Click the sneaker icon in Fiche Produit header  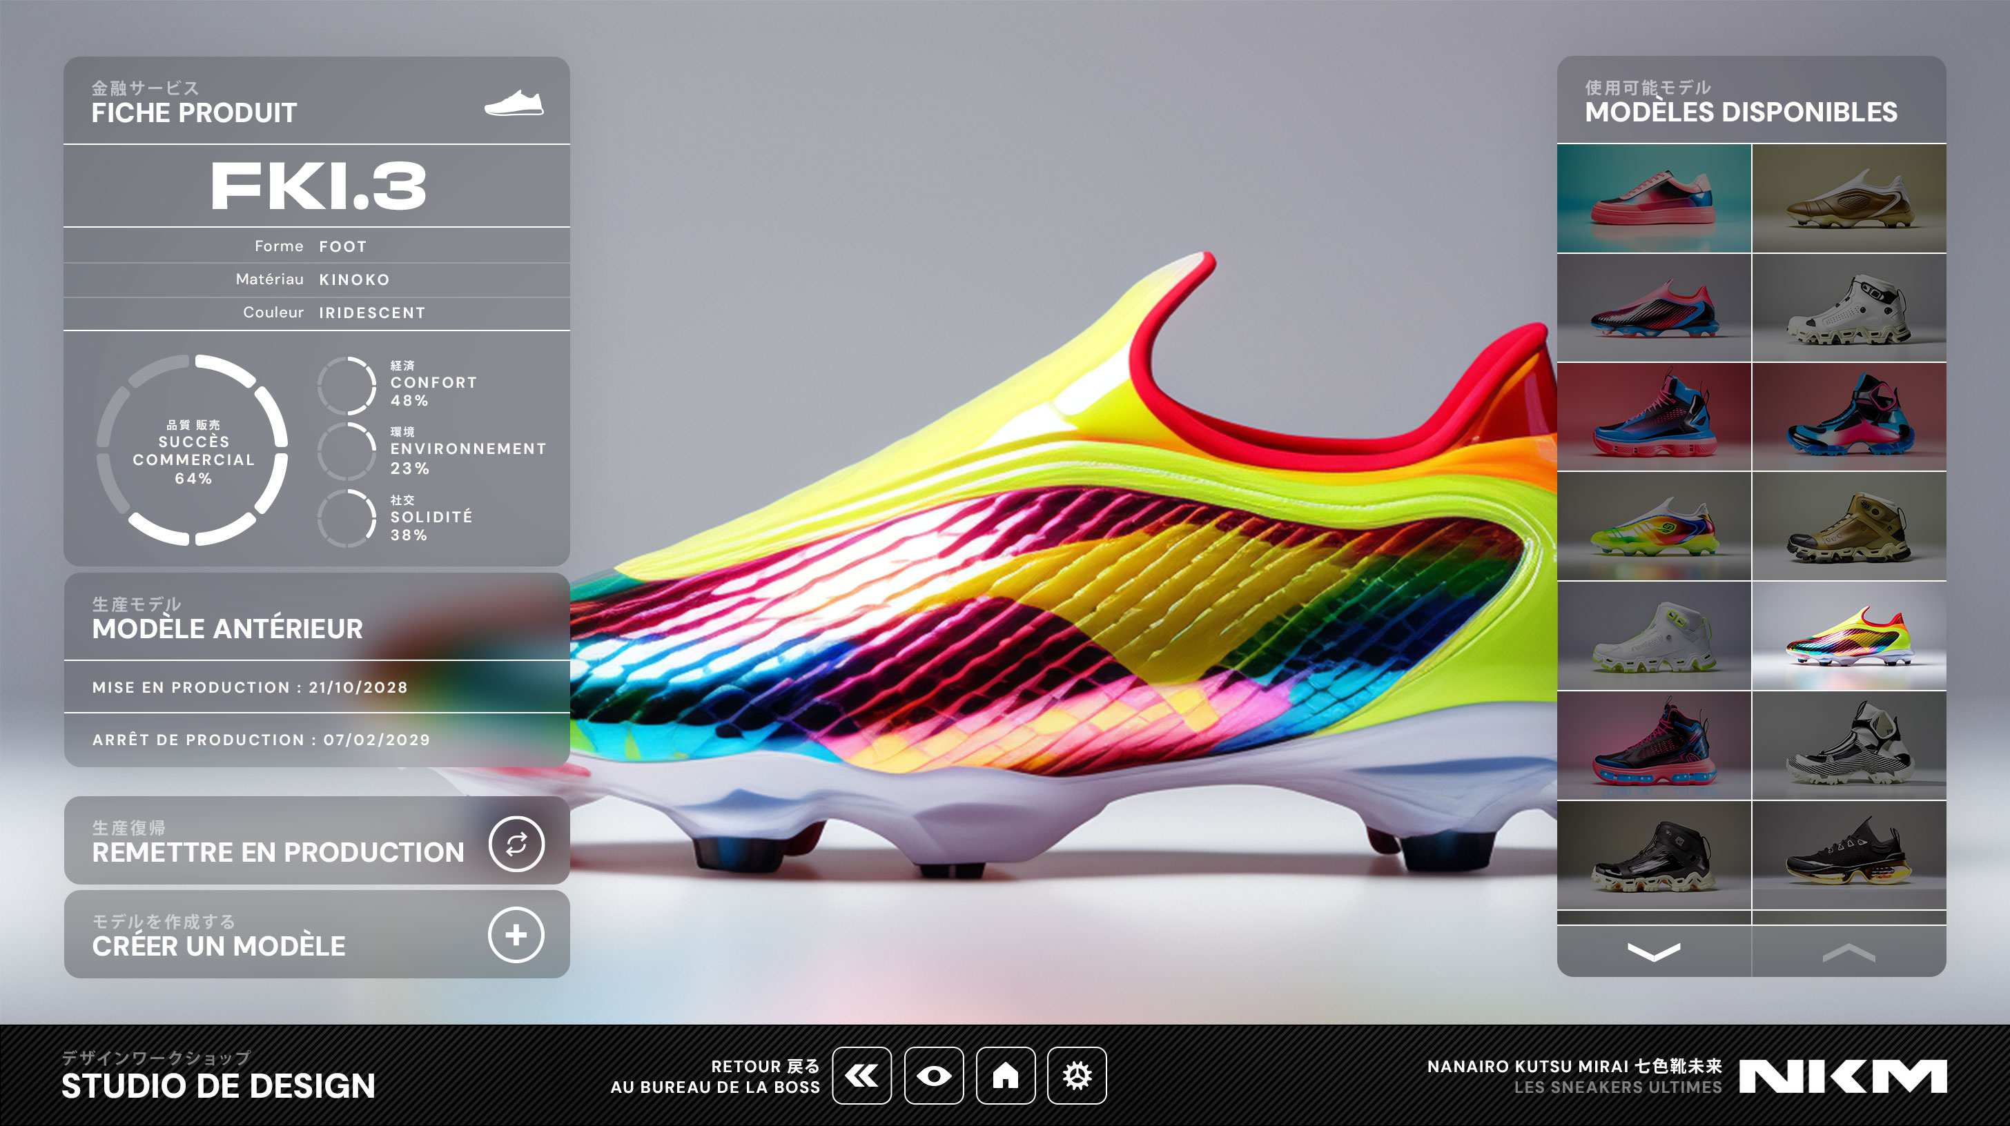coord(514,103)
